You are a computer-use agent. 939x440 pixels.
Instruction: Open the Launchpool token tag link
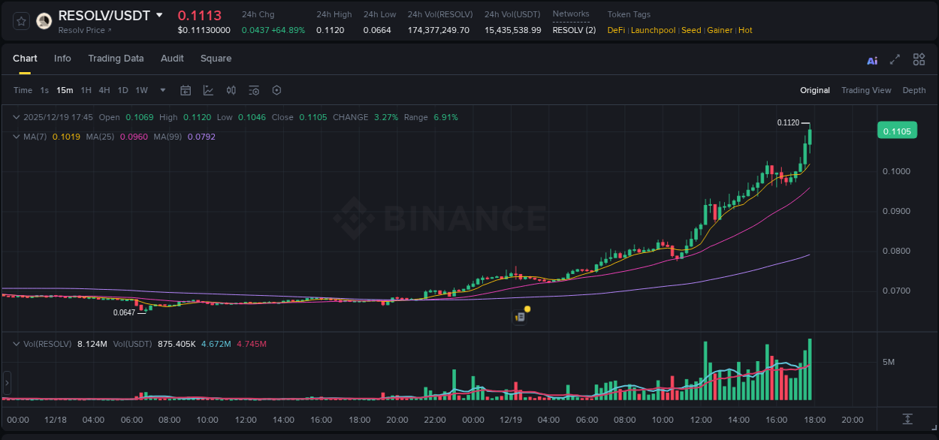coord(653,30)
